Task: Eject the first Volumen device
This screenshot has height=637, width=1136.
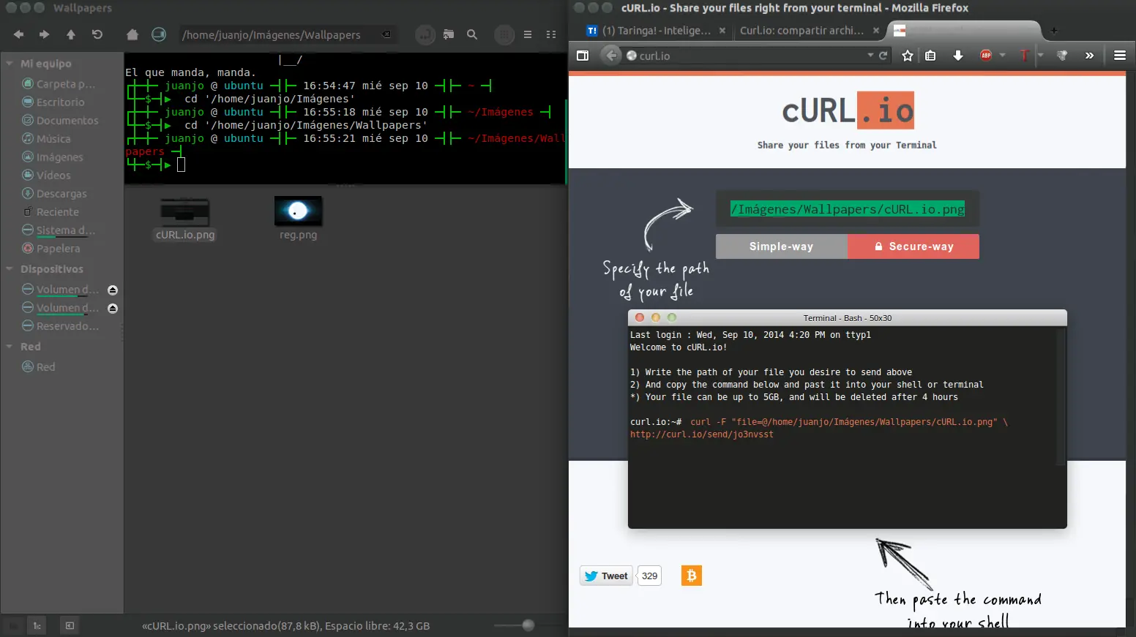Action: point(113,290)
